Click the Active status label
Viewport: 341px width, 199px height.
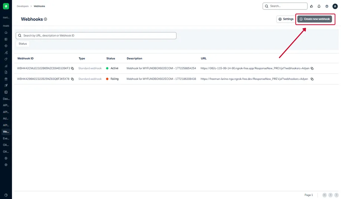(115, 68)
